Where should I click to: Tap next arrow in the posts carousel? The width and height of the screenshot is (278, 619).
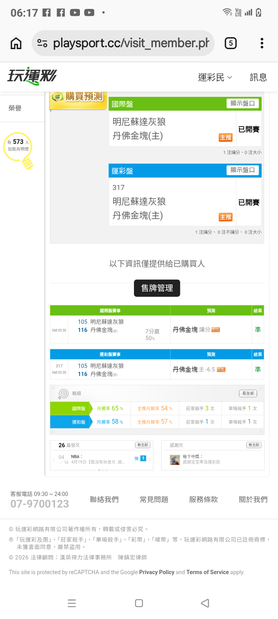click(x=150, y=459)
